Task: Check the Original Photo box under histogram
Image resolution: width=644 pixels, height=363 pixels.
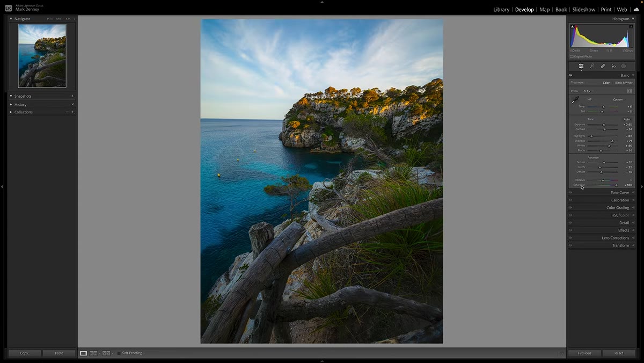Action: coord(572,56)
